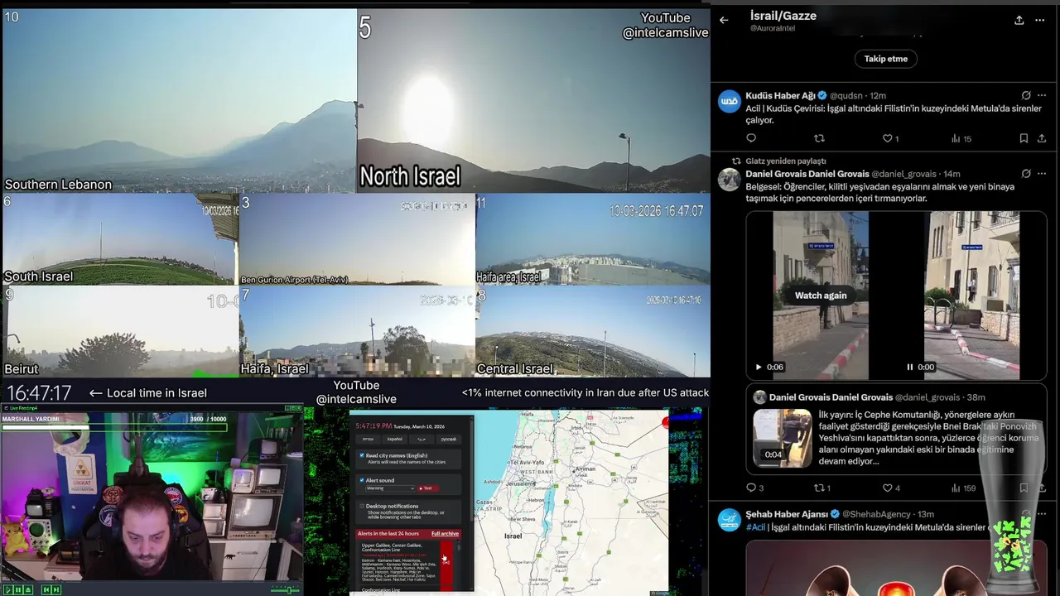The image size is (1060, 596).
Task: Toggle Read city names (English) checkbox
Action: click(x=362, y=455)
